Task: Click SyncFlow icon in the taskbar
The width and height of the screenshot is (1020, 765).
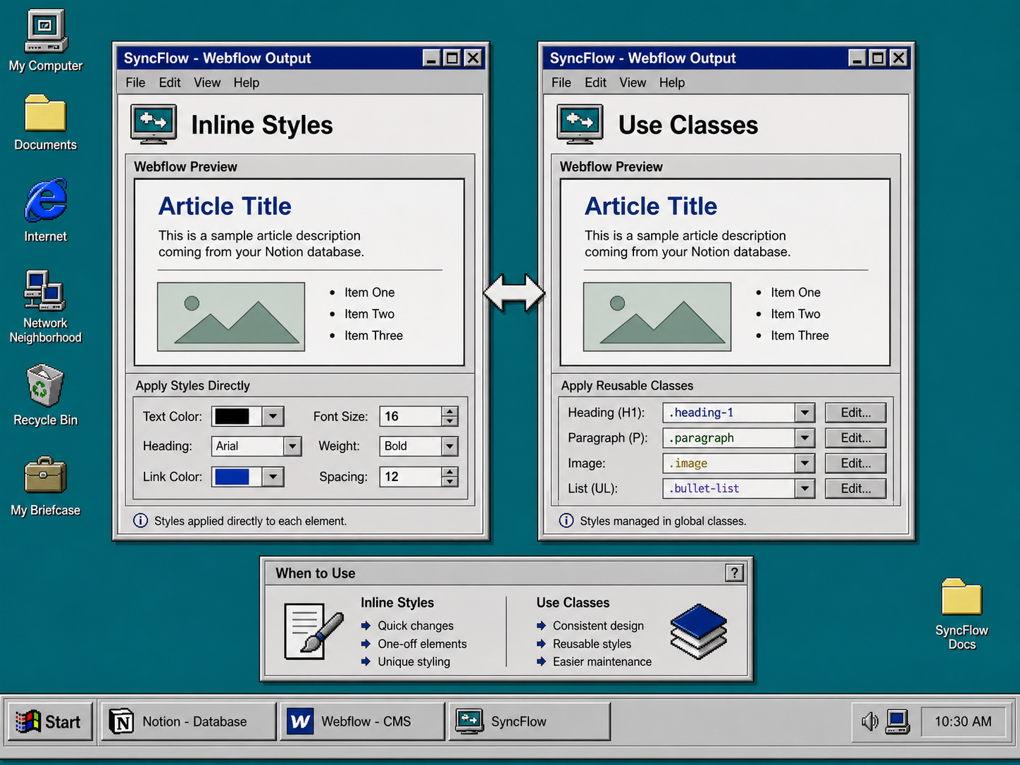Action: coord(469,721)
